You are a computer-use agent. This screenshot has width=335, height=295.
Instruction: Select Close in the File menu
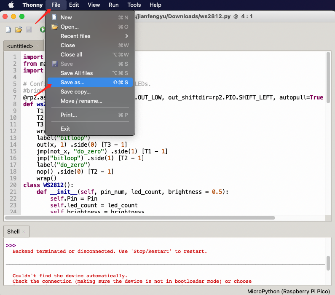coord(90,45)
